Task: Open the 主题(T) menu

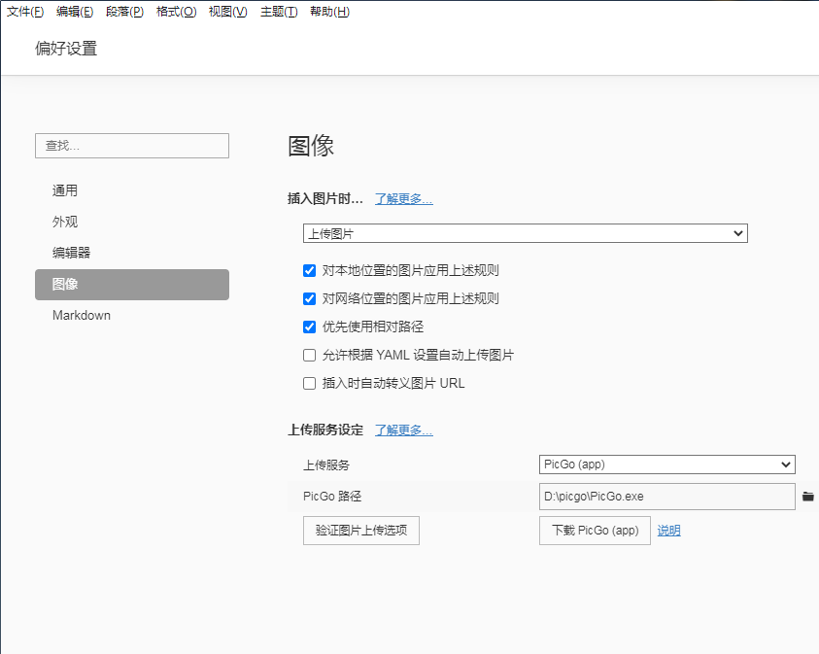Action: click(x=279, y=12)
